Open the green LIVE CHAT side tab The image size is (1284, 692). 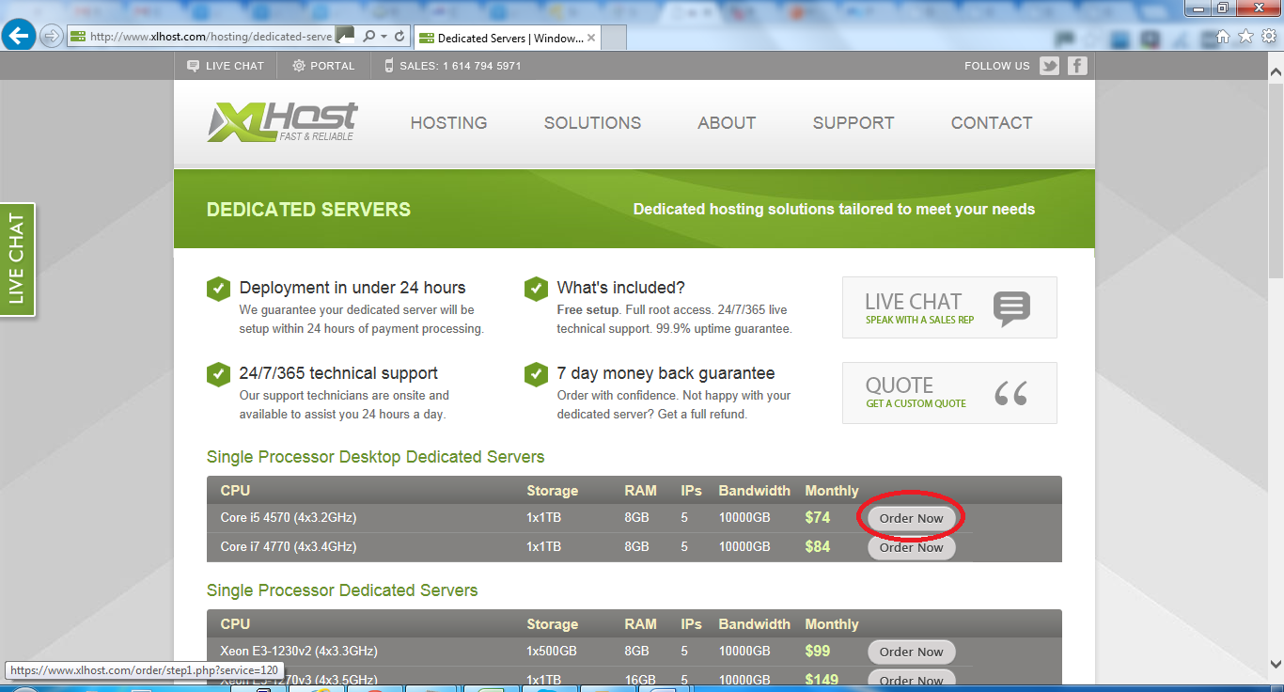[17, 259]
